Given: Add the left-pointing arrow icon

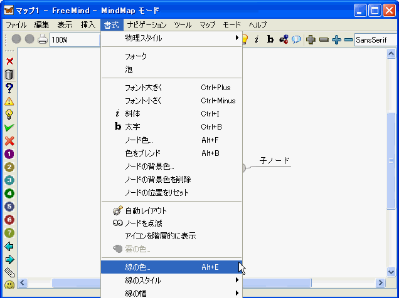Looking at the screenshot, I should [9, 246].
